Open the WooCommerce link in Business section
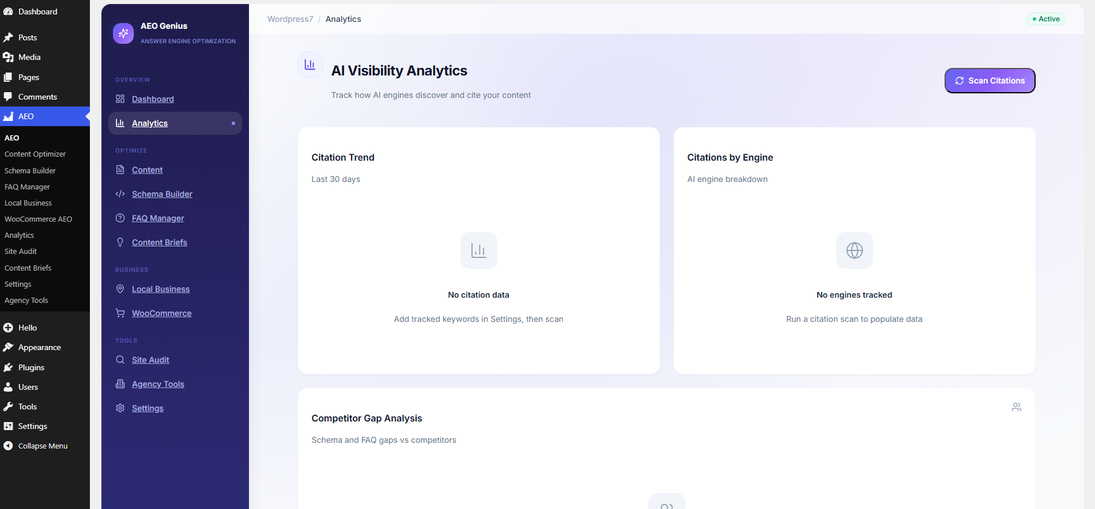This screenshot has height=509, width=1095. pos(161,313)
